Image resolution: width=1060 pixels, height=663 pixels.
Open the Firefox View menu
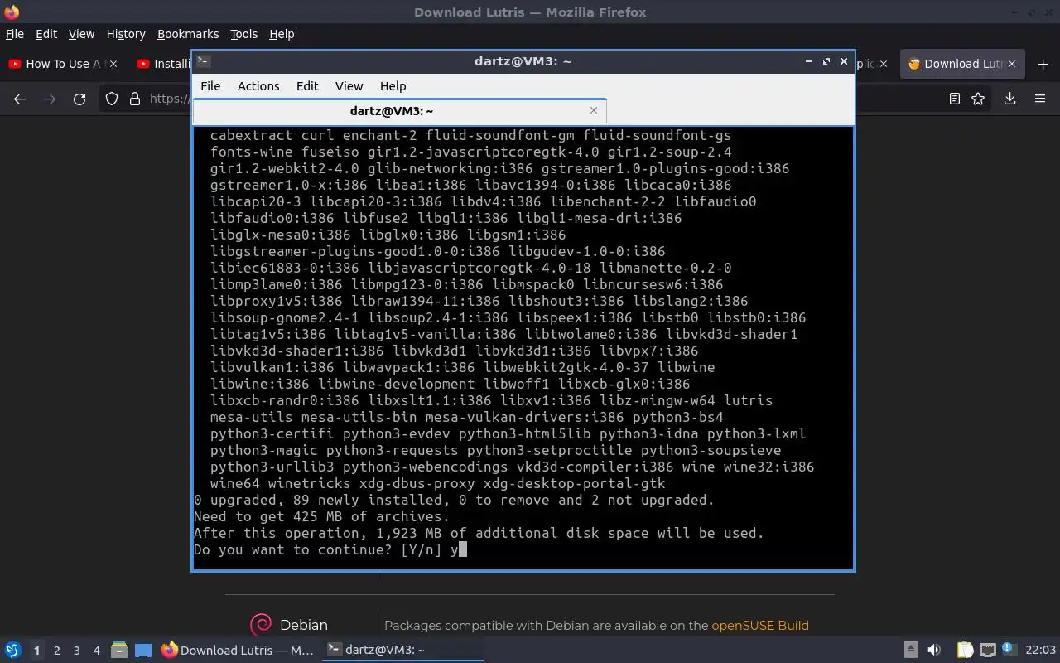pos(81,34)
